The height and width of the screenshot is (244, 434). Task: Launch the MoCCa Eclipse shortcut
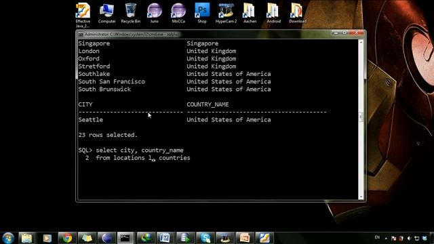(178, 14)
